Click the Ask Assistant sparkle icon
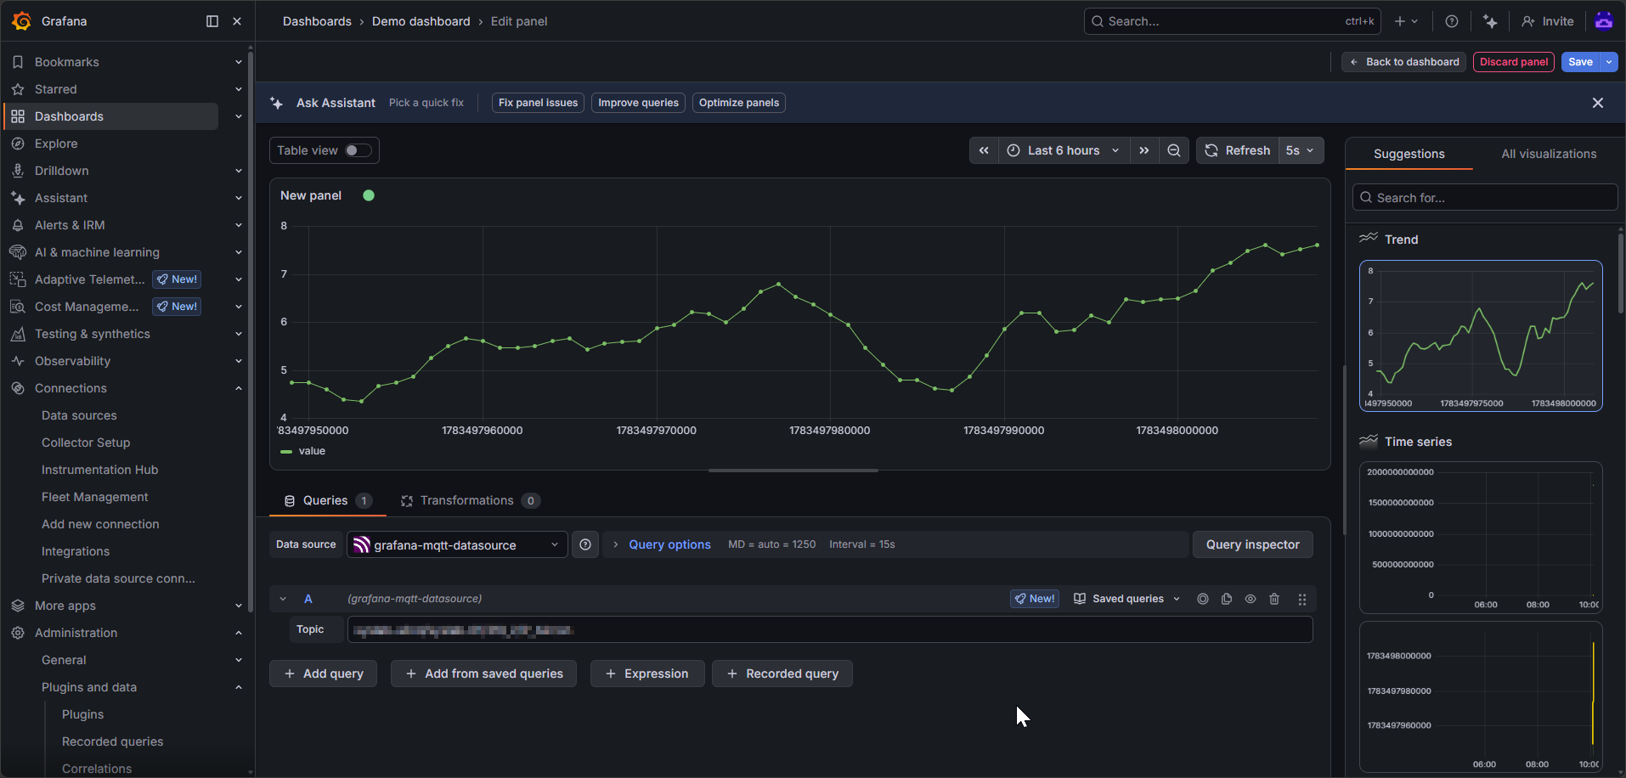This screenshot has width=1626, height=778. (x=276, y=103)
